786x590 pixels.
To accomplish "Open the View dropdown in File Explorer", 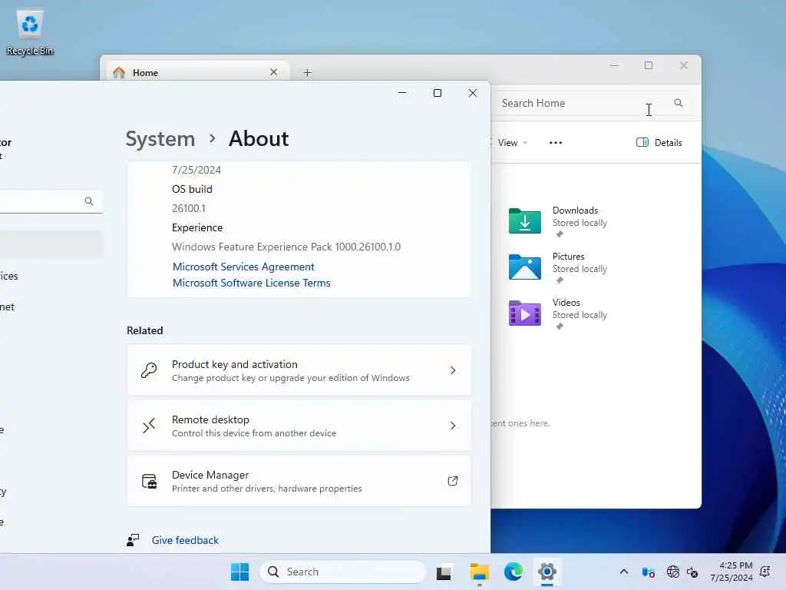I will (x=512, y=143).
